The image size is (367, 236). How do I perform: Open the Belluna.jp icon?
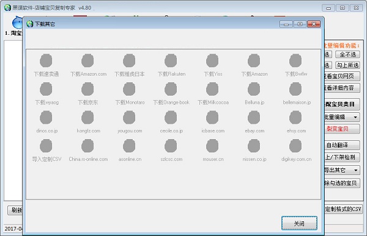[254, 89]
